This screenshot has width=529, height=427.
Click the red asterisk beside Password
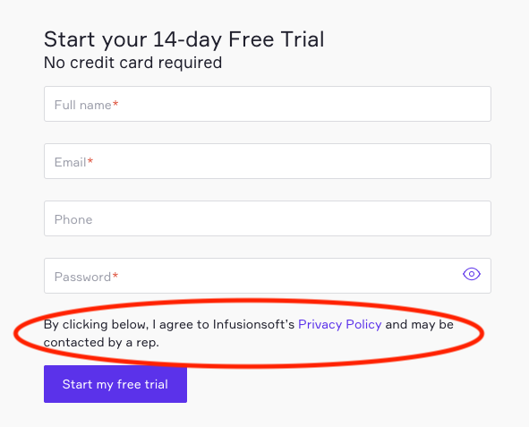click(x=115, y=275)
